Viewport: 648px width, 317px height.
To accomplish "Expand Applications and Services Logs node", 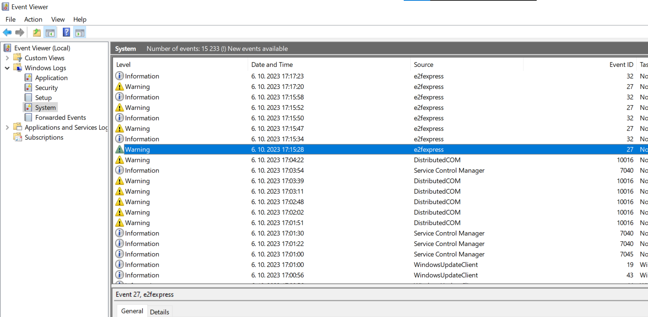I will pyautogui.click(x=7, y=127).
